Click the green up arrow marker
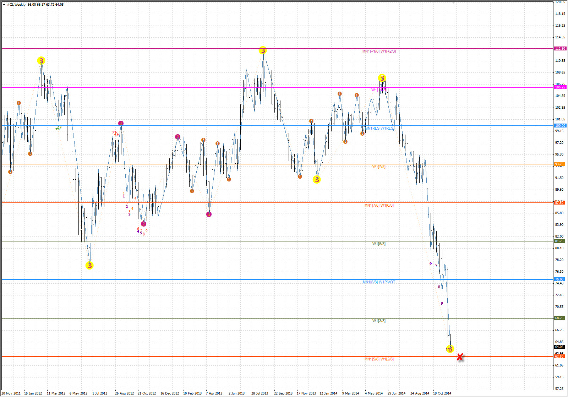This screenshot has height=397, width=568. (x=59, y=128)
